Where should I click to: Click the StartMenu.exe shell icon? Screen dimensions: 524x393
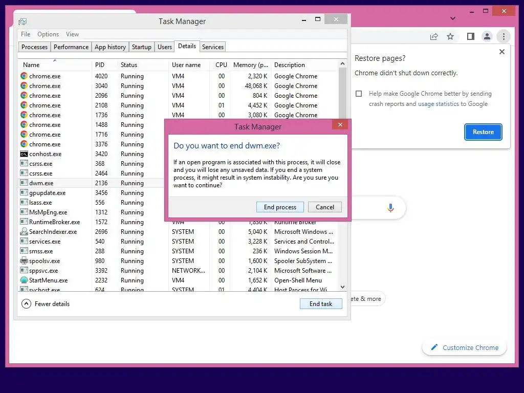pos(24,280)
